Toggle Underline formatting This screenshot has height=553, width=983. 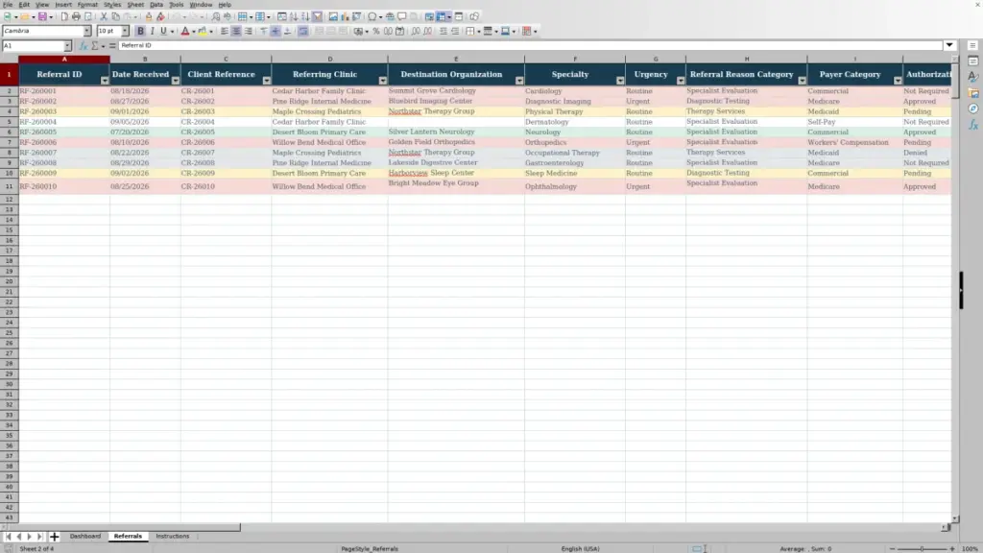tap(163, 31)
